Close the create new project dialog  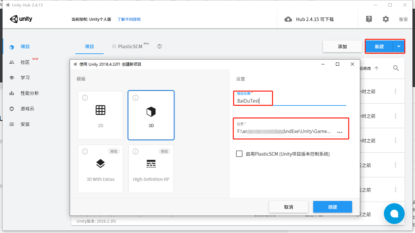tap(352, 64)
